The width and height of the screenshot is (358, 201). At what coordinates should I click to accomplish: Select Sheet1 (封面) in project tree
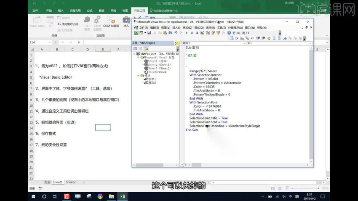pos(156,61)
